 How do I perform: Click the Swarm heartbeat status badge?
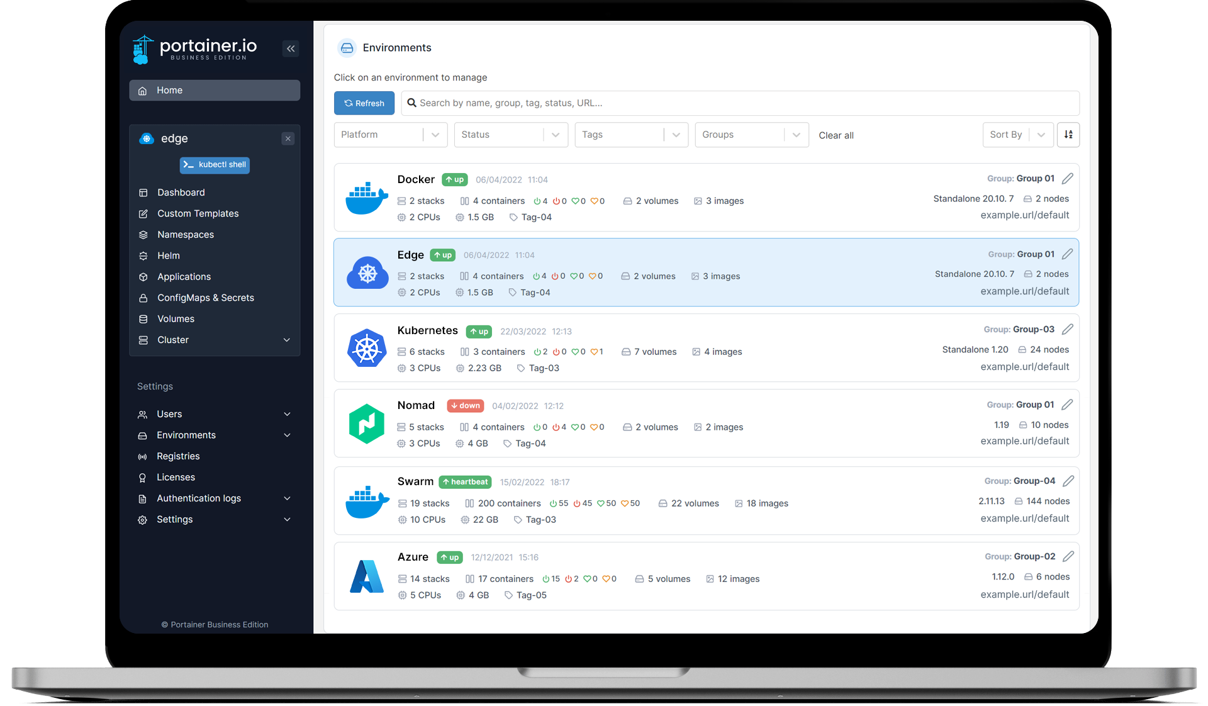click(x=465, y=482)
